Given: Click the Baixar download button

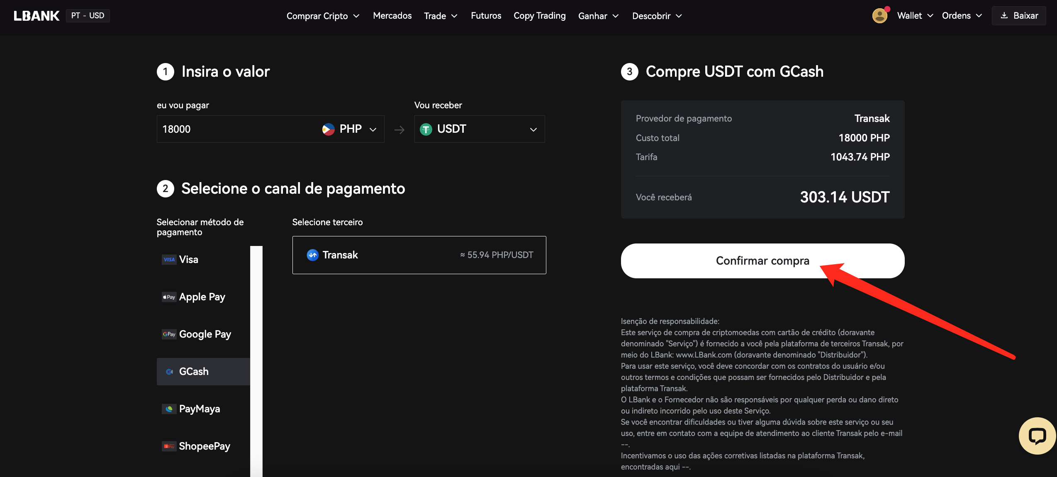Looking at the screenshot, I should pyautogui.click(x=1019, y=16).
